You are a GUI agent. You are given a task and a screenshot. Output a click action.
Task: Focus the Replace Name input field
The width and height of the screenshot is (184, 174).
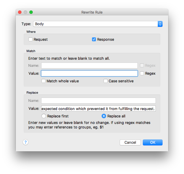[x=98, y=101]
